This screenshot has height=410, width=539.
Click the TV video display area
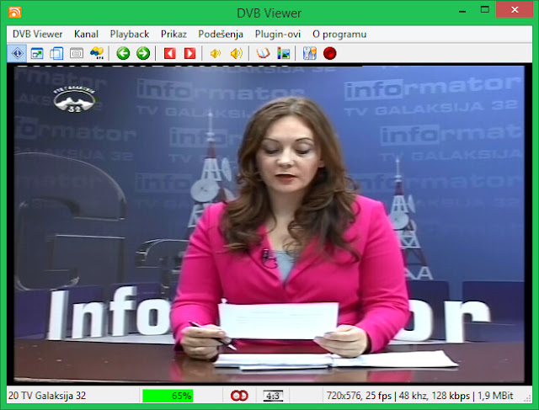point(269,225)
